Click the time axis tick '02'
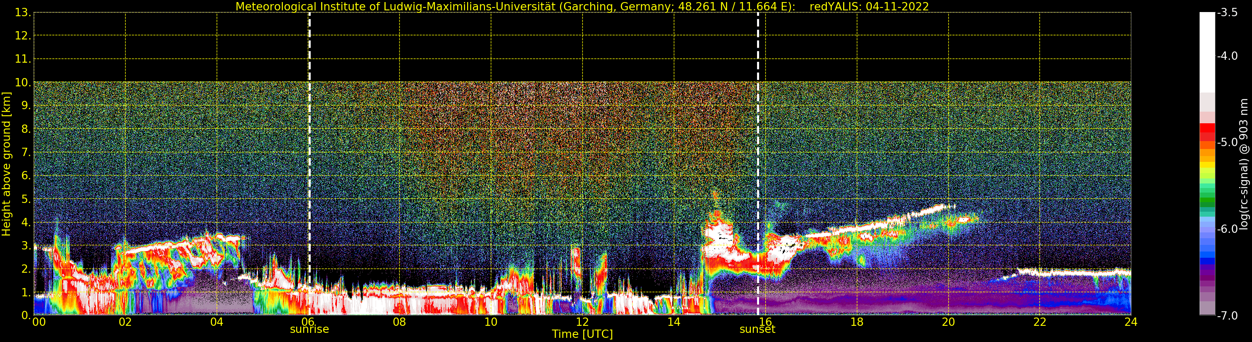This screenshot has height=342, width=1252. click(x=125, y=322)
